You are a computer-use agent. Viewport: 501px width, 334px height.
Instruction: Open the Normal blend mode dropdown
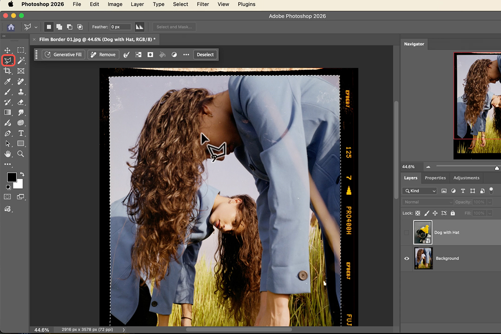[428, 202]
